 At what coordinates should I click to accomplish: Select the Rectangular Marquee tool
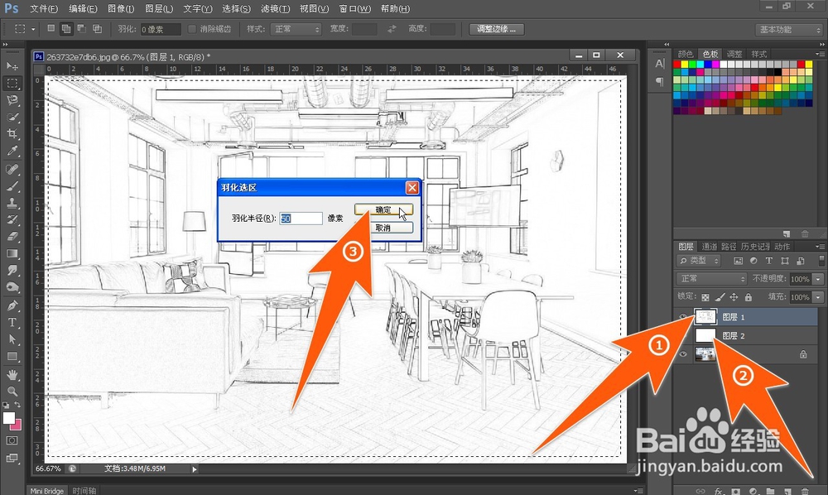point(12,83)
